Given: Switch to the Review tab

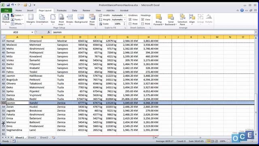Looking at the screenshot, I should (86, 11).
